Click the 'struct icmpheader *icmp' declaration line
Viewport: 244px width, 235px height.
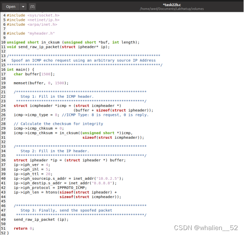coord(68,106)
